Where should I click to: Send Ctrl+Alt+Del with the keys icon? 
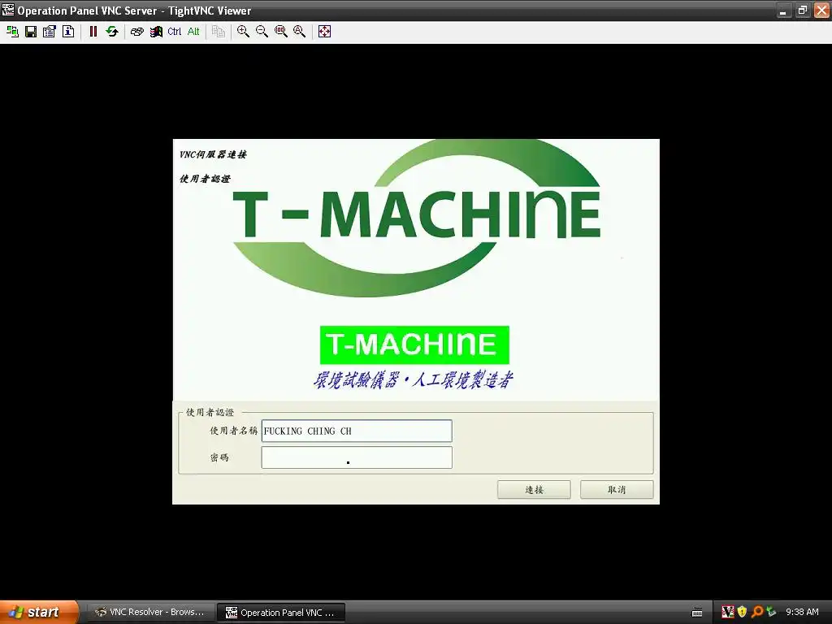click(136, 32)
